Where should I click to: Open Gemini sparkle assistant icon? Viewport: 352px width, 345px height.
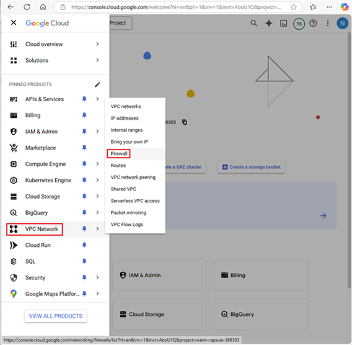tap(269, 23)
